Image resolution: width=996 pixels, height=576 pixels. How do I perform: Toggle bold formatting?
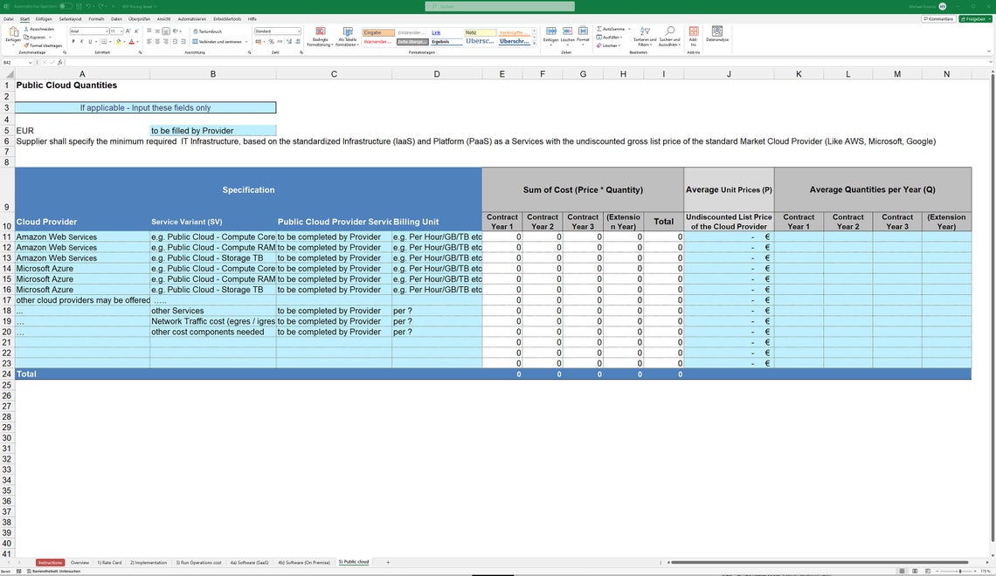click(x=73, y=40)
